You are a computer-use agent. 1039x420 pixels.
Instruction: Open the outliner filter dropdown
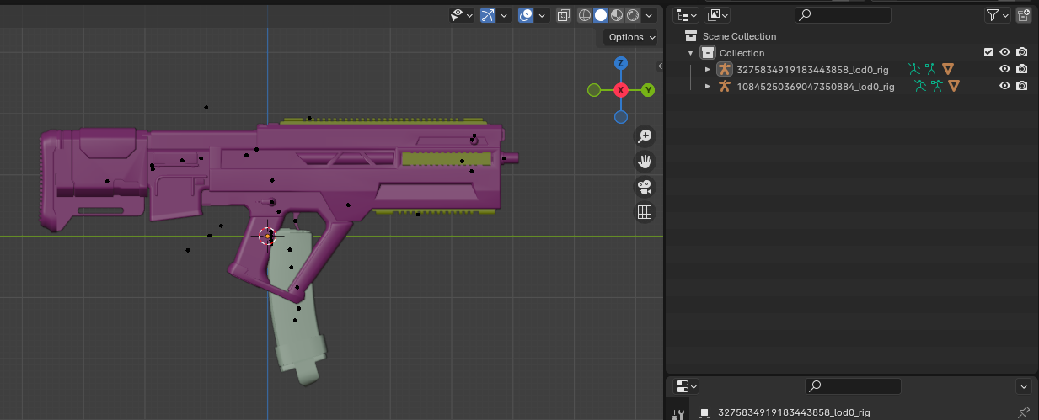coord(998,15)
